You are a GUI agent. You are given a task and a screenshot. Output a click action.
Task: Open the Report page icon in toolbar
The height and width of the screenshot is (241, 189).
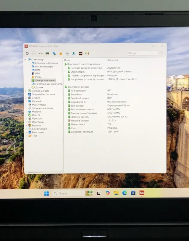(x=34, y=53)
